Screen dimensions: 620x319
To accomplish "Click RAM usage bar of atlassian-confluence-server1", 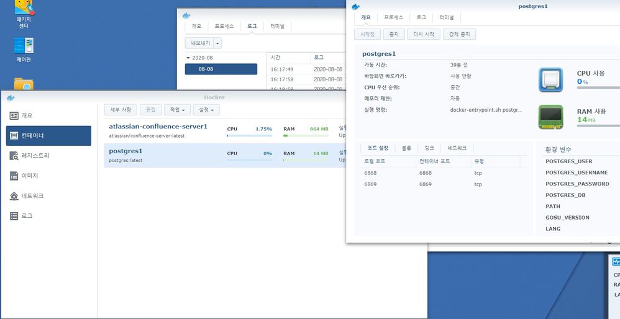I will [306, 135].
